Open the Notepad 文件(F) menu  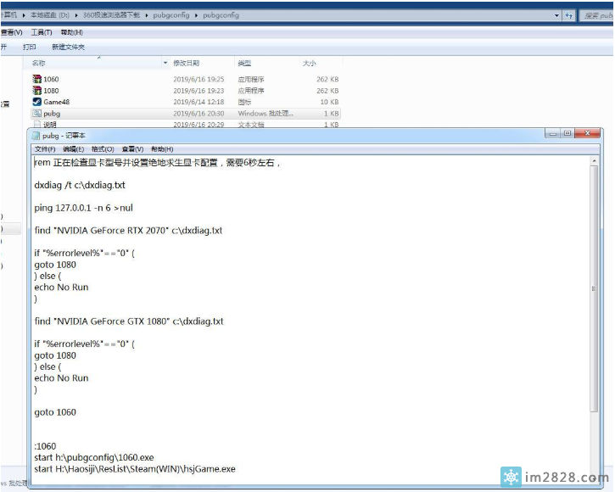(x=44, y=148)
